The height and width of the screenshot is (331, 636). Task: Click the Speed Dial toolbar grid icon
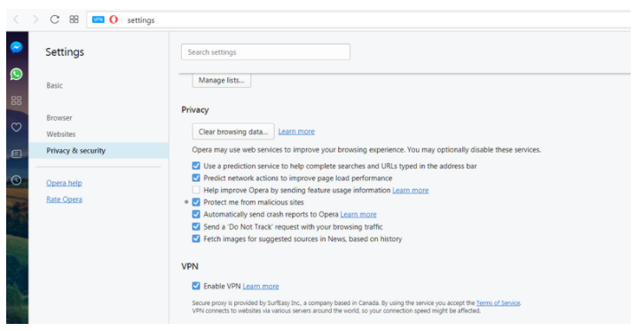[74, 20]
